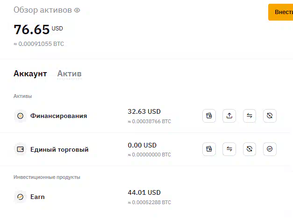Screen dimensions: 293x221
Task: Click the transfer arrows icon for Единый торговый
Action: (x=229, y=149)
